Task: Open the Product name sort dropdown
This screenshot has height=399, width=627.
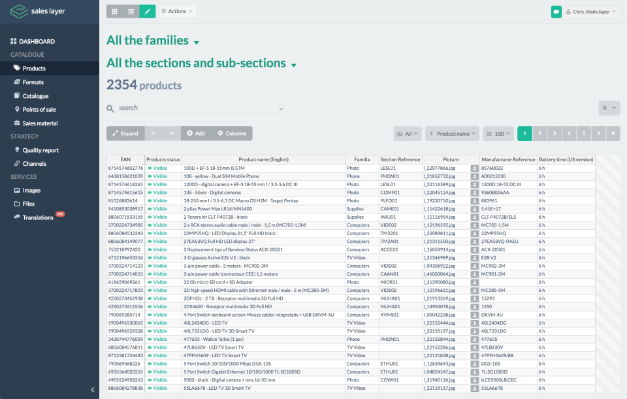Action: pos(452,134)
